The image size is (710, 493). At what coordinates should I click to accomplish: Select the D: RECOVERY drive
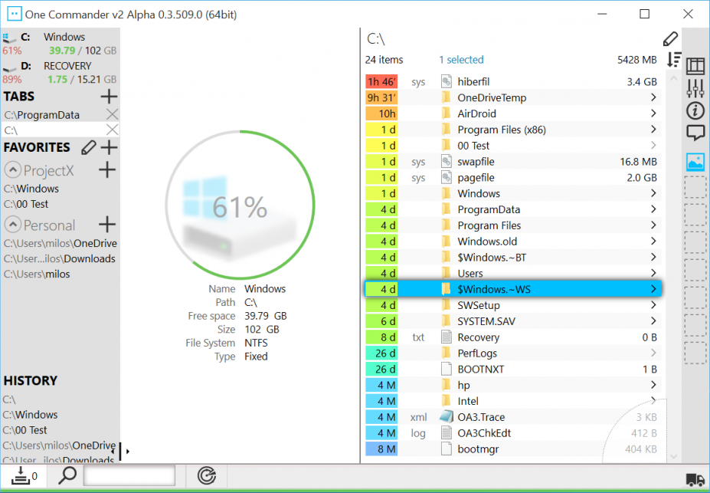60,73
